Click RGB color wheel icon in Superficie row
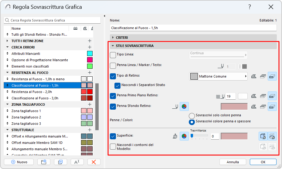 (184, 136)
